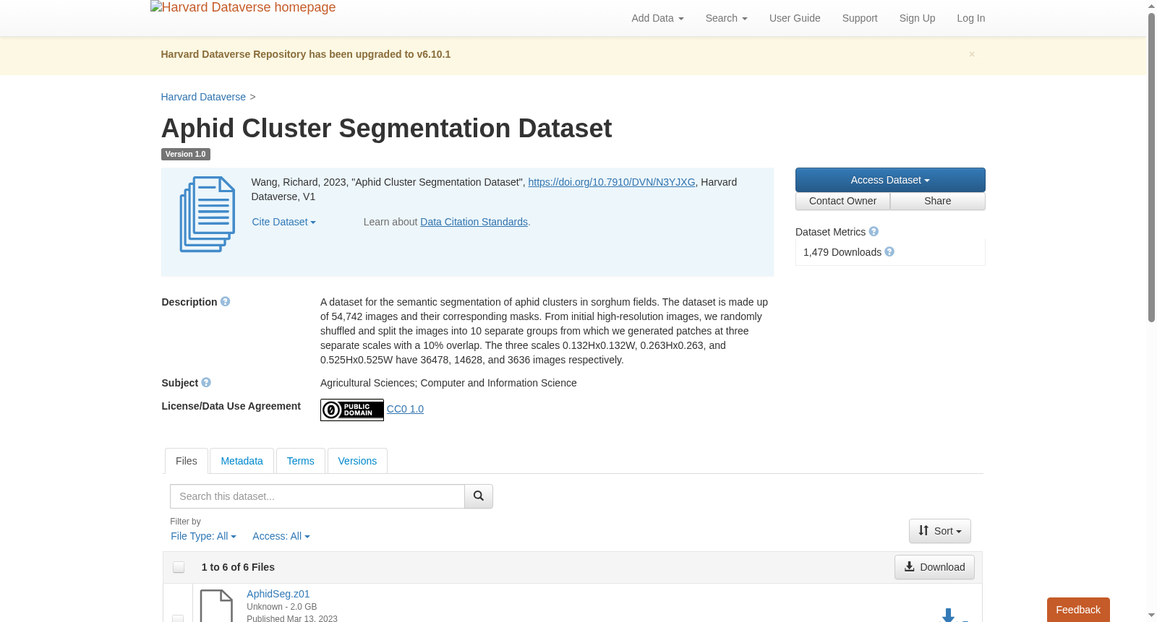Open the Add Data dropdown menu

(x=657, y=18)
